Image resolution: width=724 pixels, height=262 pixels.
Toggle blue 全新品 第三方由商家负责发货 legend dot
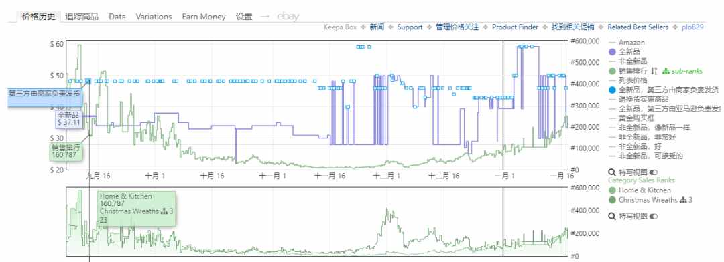[x=613, y=90]
